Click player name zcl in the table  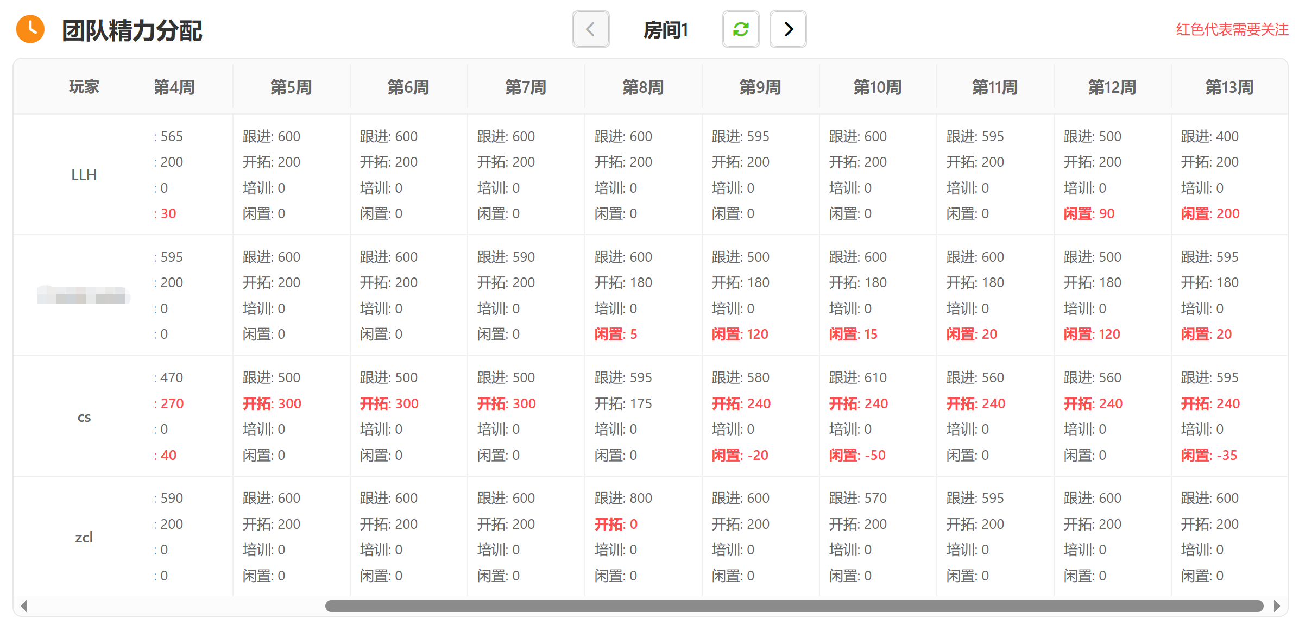click(84, 537)
